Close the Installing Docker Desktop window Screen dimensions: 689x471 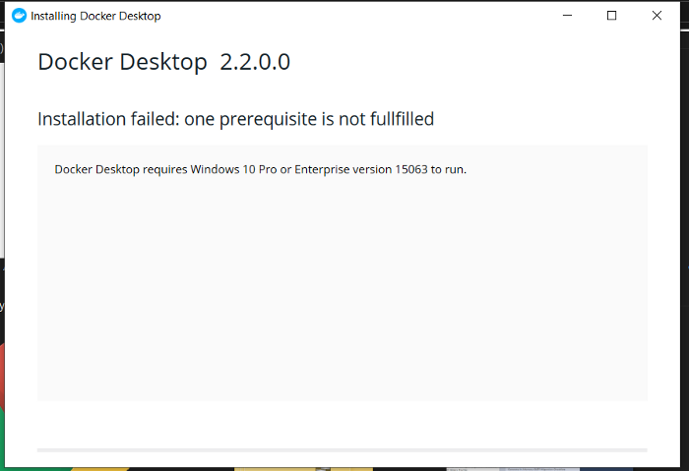point(657,16)
